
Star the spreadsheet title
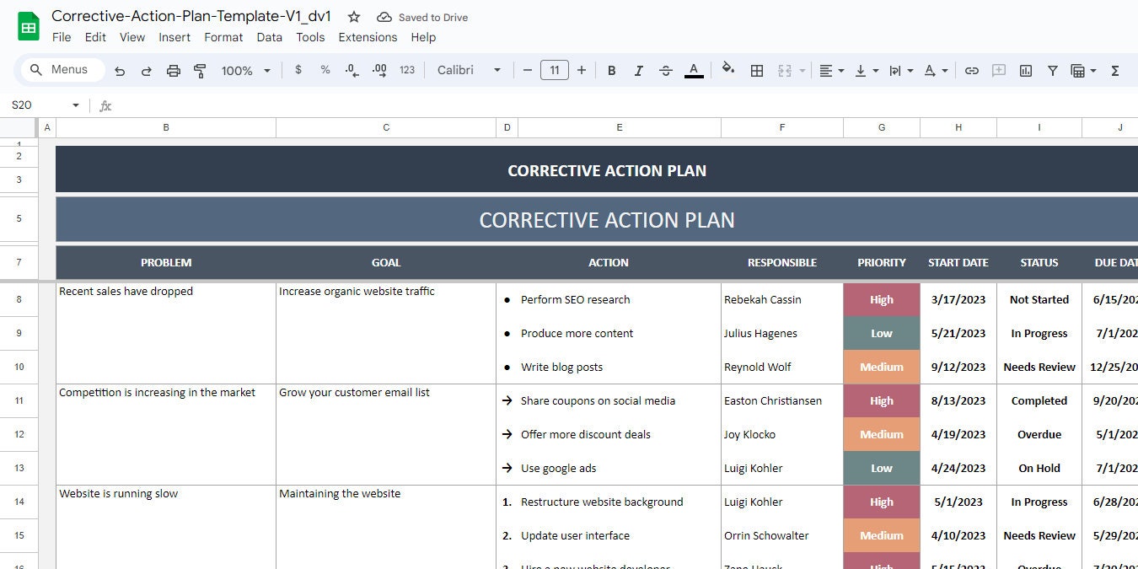(x=353, y=17)
